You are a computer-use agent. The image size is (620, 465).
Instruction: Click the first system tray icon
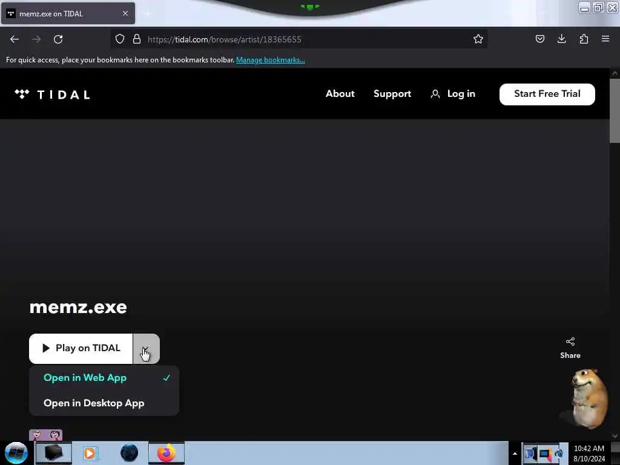tap(530, 453)
